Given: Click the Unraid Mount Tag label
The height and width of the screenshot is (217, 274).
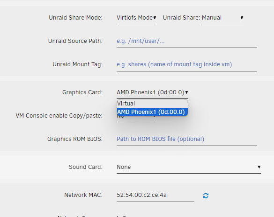Looking at the screenshot, I should pyautogui.click(x=78, y=64).
